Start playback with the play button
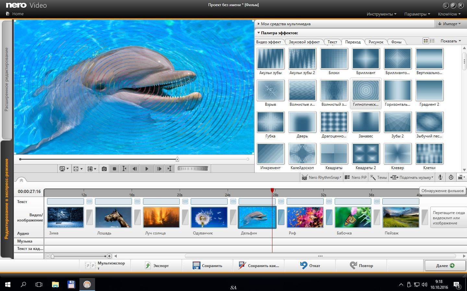 pyautogui.click(x=147, y=169)
